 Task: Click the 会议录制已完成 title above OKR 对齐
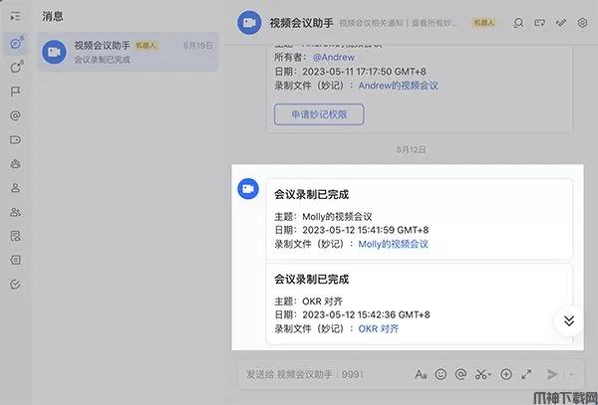(x=311, y=280)
